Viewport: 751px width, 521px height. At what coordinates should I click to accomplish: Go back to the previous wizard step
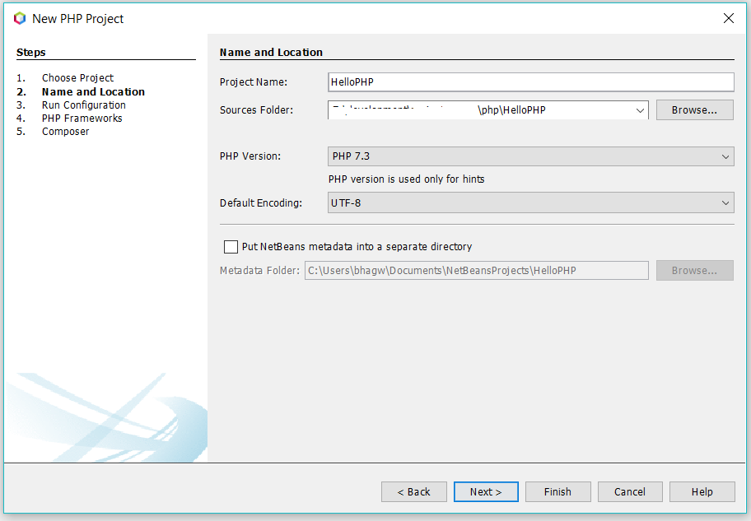pos(414,492)
